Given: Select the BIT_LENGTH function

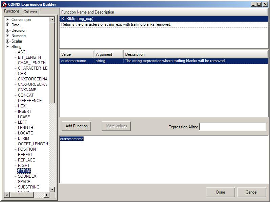Looking at the screenshot, I should [29, 57].
